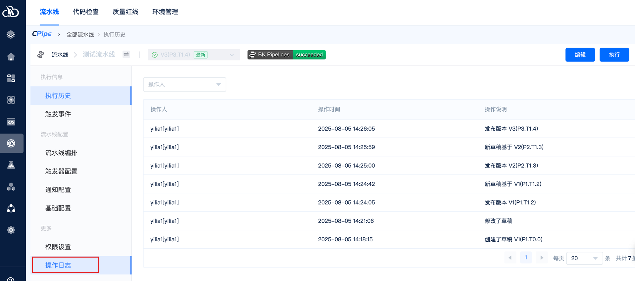Click the pipeline switch icon beside 测试流水线

(126, 55)
